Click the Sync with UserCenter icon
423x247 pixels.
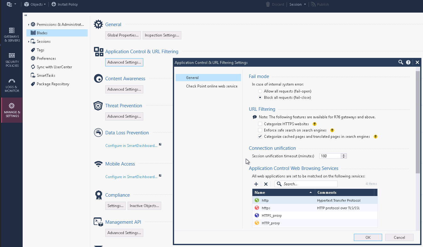[33, 67]
